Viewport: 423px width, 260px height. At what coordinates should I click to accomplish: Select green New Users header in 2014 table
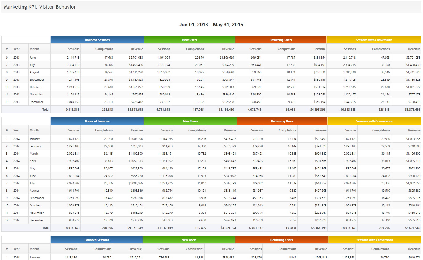pos(190,121)
